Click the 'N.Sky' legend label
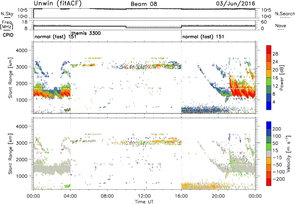The image size is (295, 204). 7,14
